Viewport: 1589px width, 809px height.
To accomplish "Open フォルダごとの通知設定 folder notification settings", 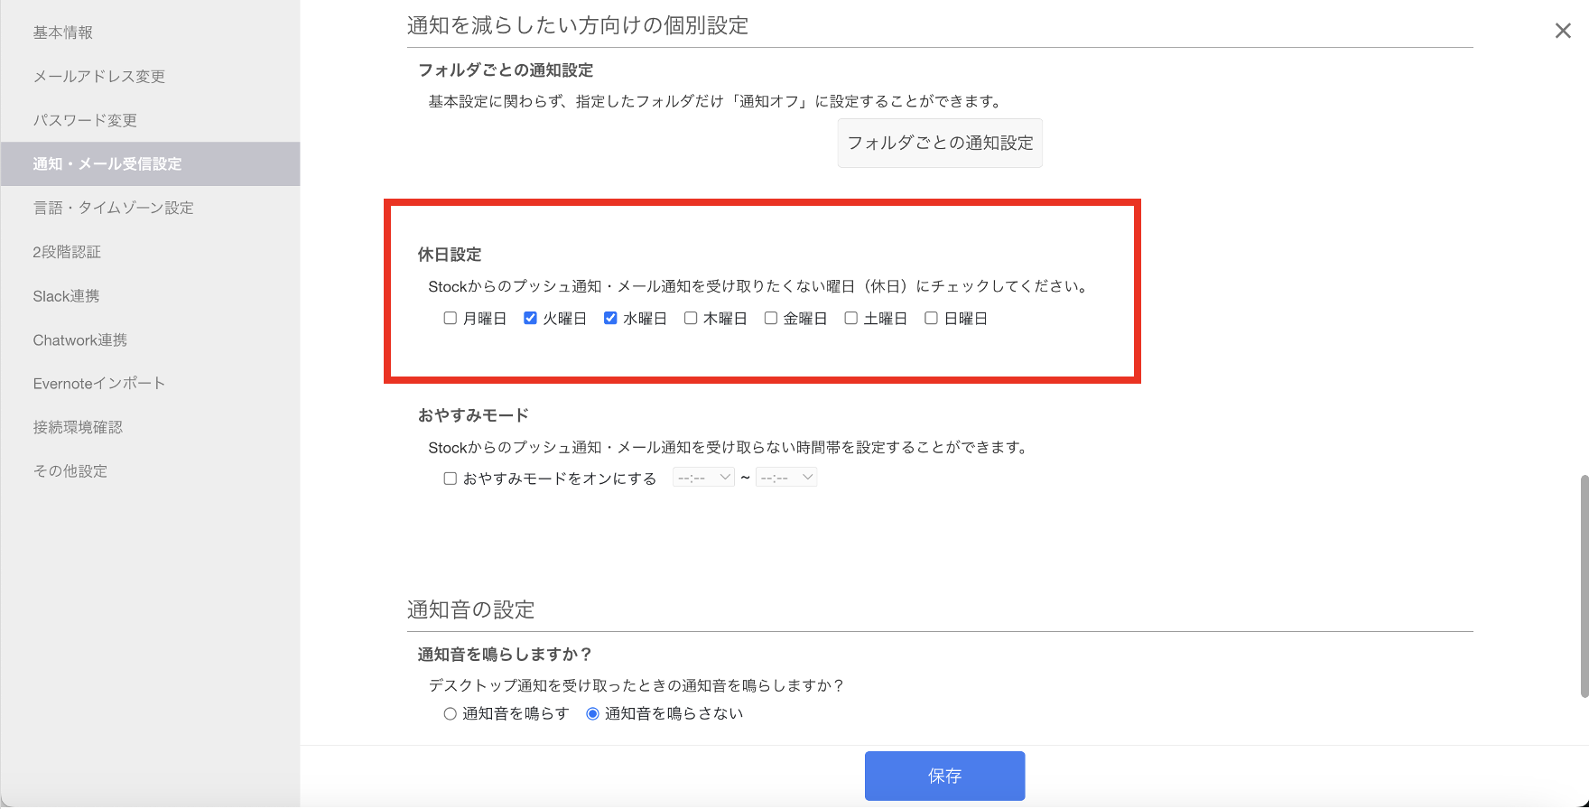I will 939,143.
